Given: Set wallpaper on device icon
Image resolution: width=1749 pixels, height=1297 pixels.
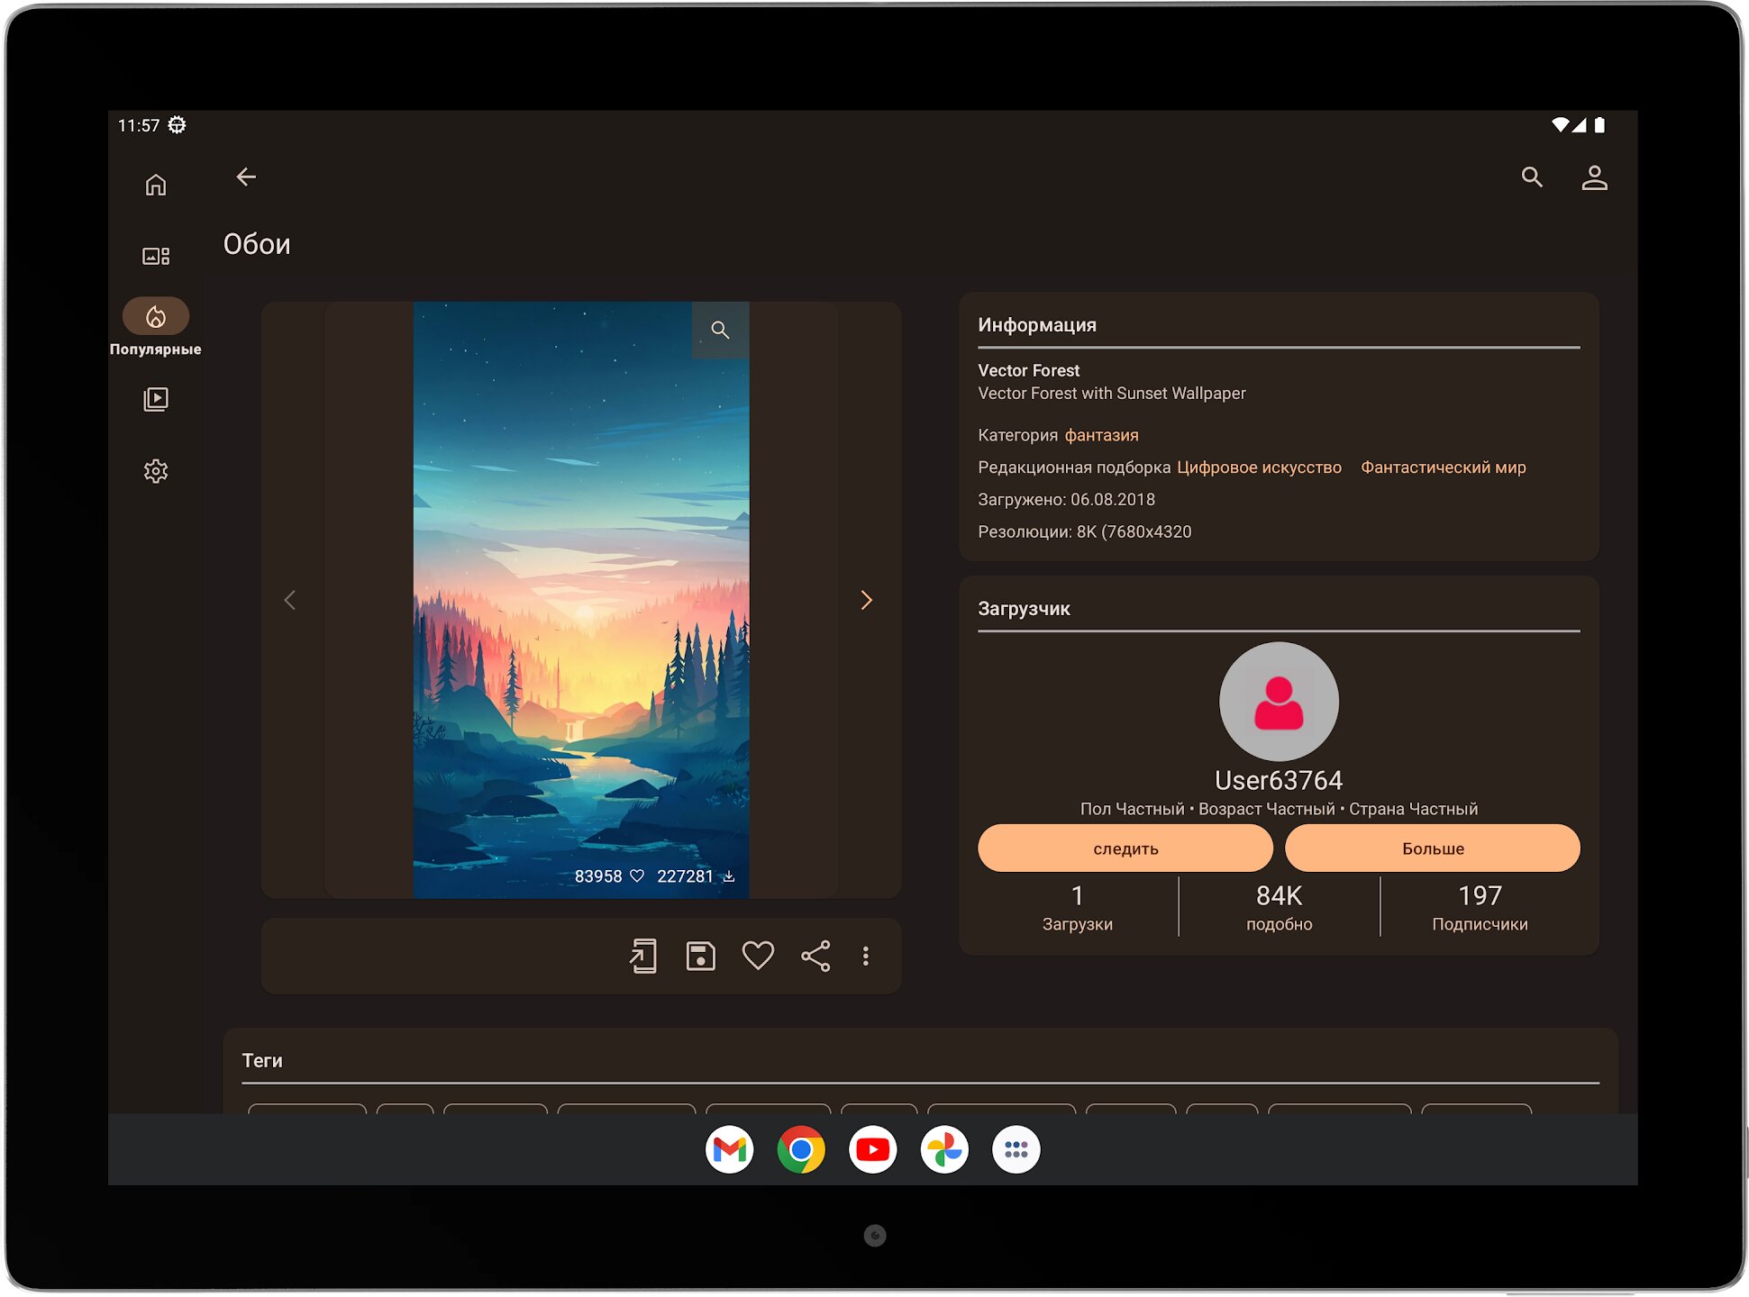Looking at the screenshot, I should click(642, 956).
